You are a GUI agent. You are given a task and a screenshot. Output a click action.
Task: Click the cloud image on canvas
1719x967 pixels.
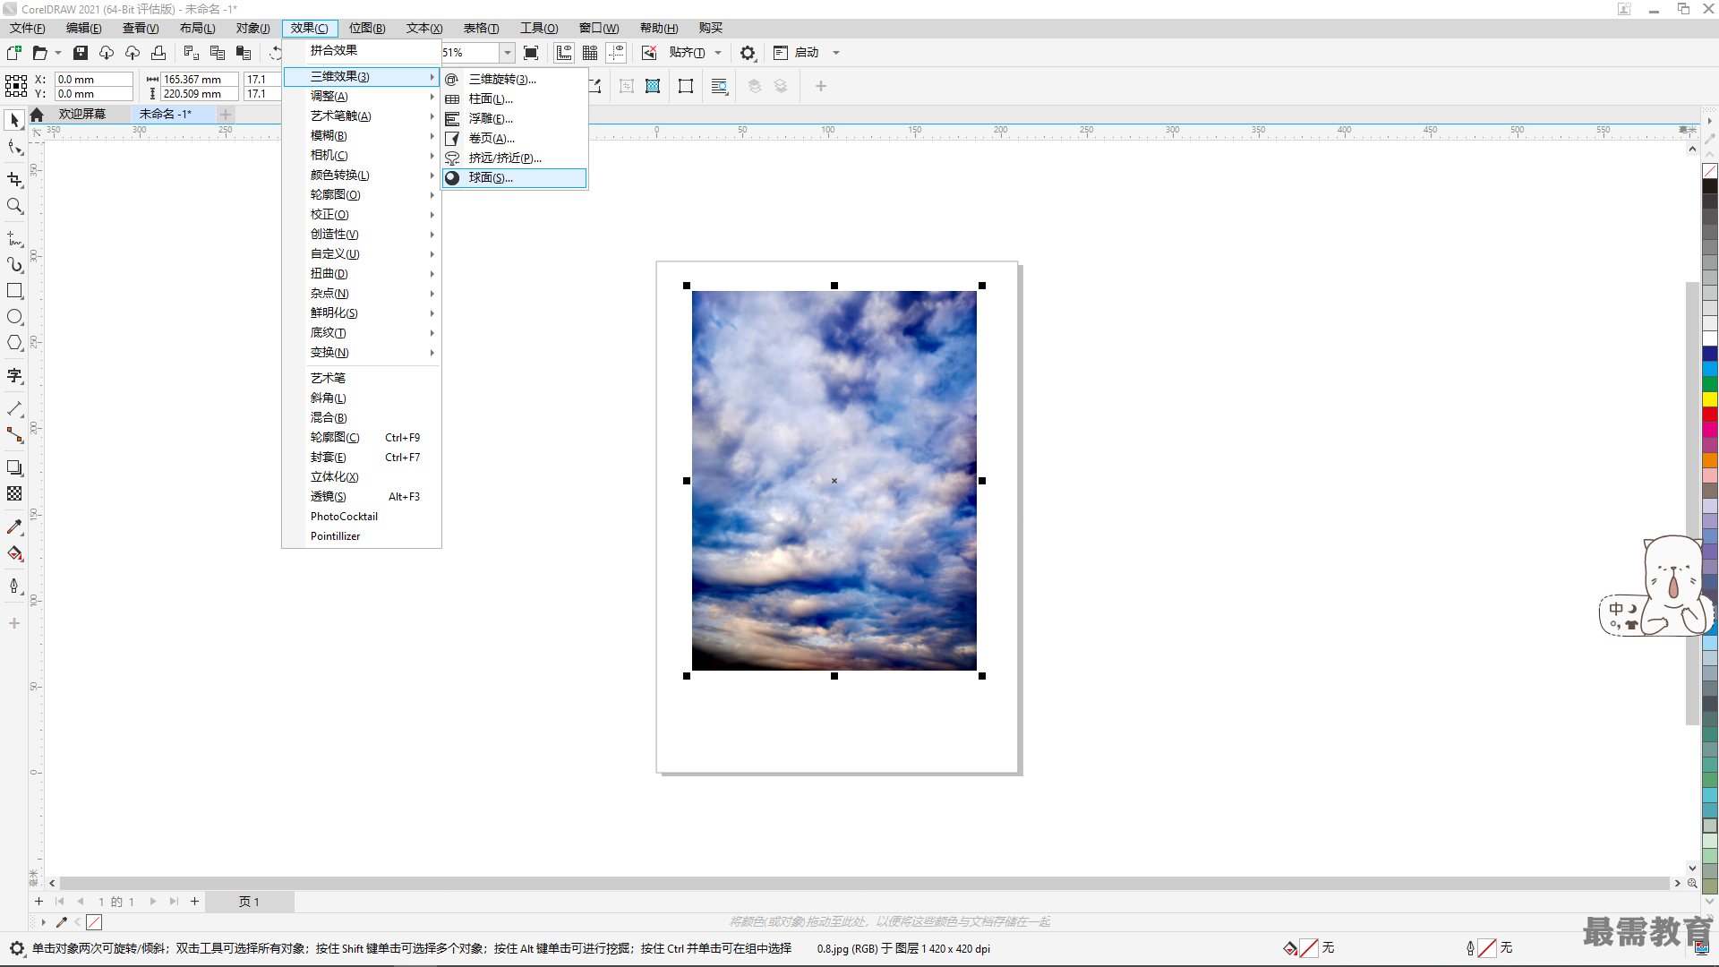coord(834,480)
